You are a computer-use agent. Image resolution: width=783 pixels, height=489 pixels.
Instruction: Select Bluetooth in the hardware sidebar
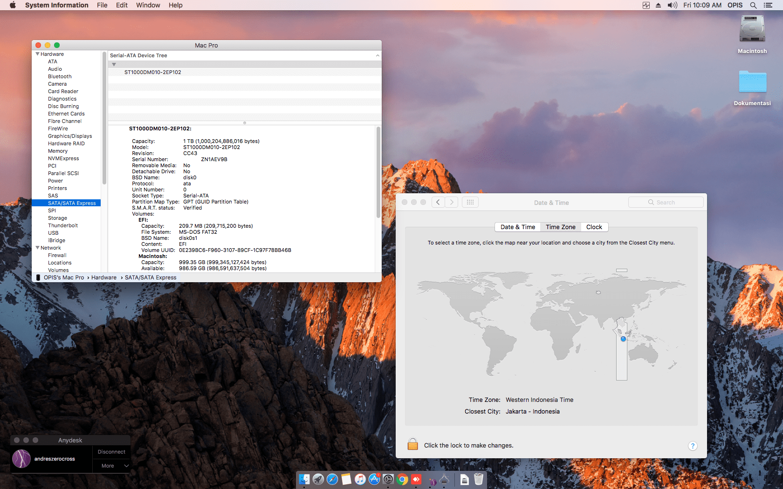(60, 76)
